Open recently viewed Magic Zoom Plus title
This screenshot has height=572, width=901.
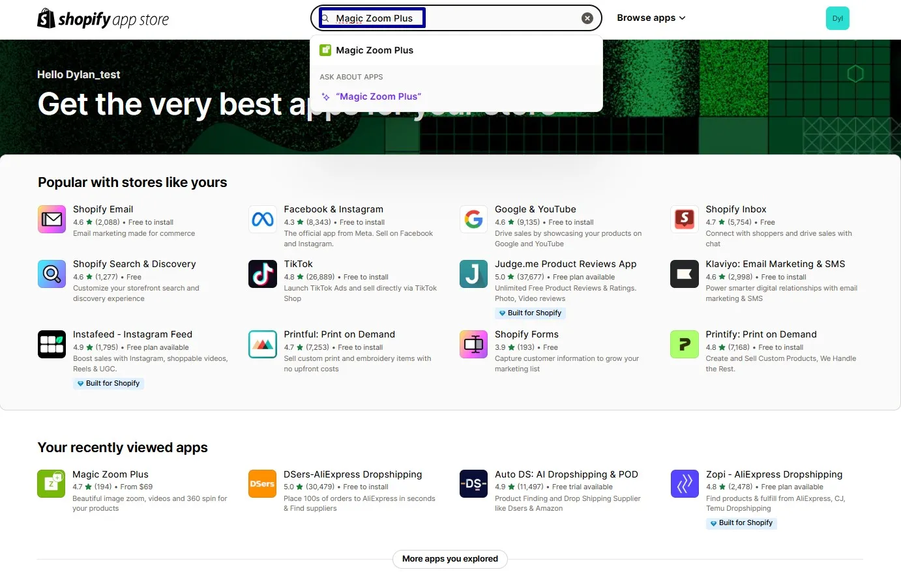[x=110, y=474]
